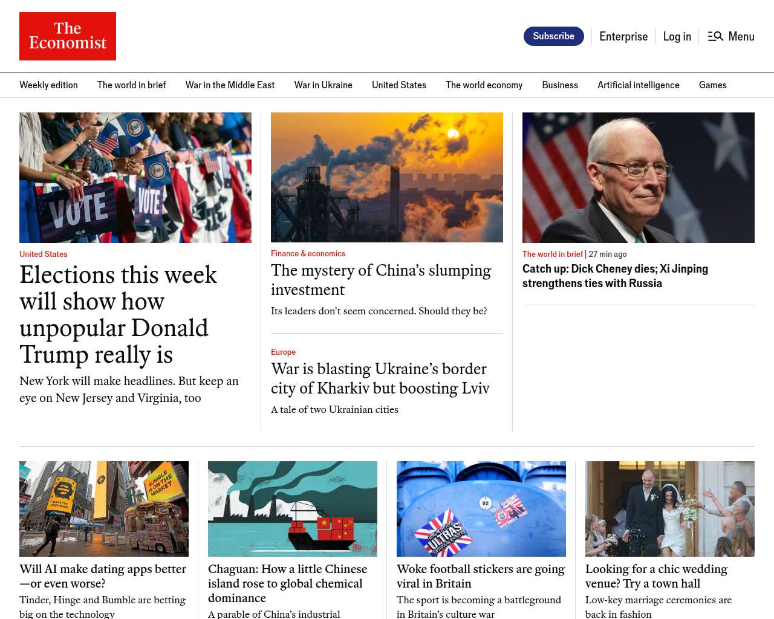
Task: Click the Chaguan cargo ship illustration
Action: [293, 509]
